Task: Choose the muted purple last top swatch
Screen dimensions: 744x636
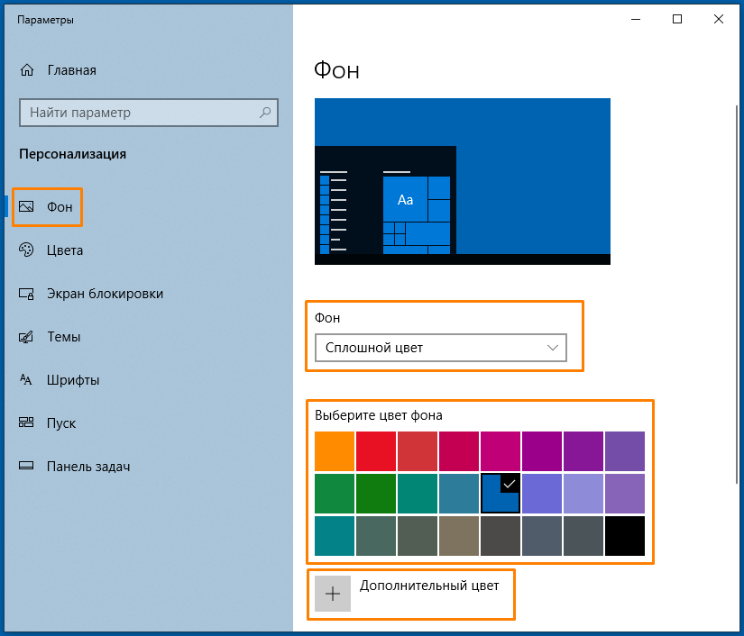Action: click(625, 451)
